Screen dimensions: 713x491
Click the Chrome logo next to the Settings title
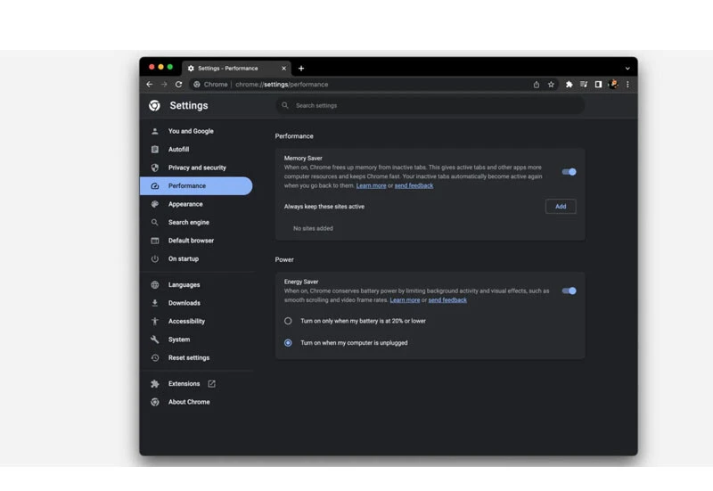pyautogui.click(x=154, y=105)
